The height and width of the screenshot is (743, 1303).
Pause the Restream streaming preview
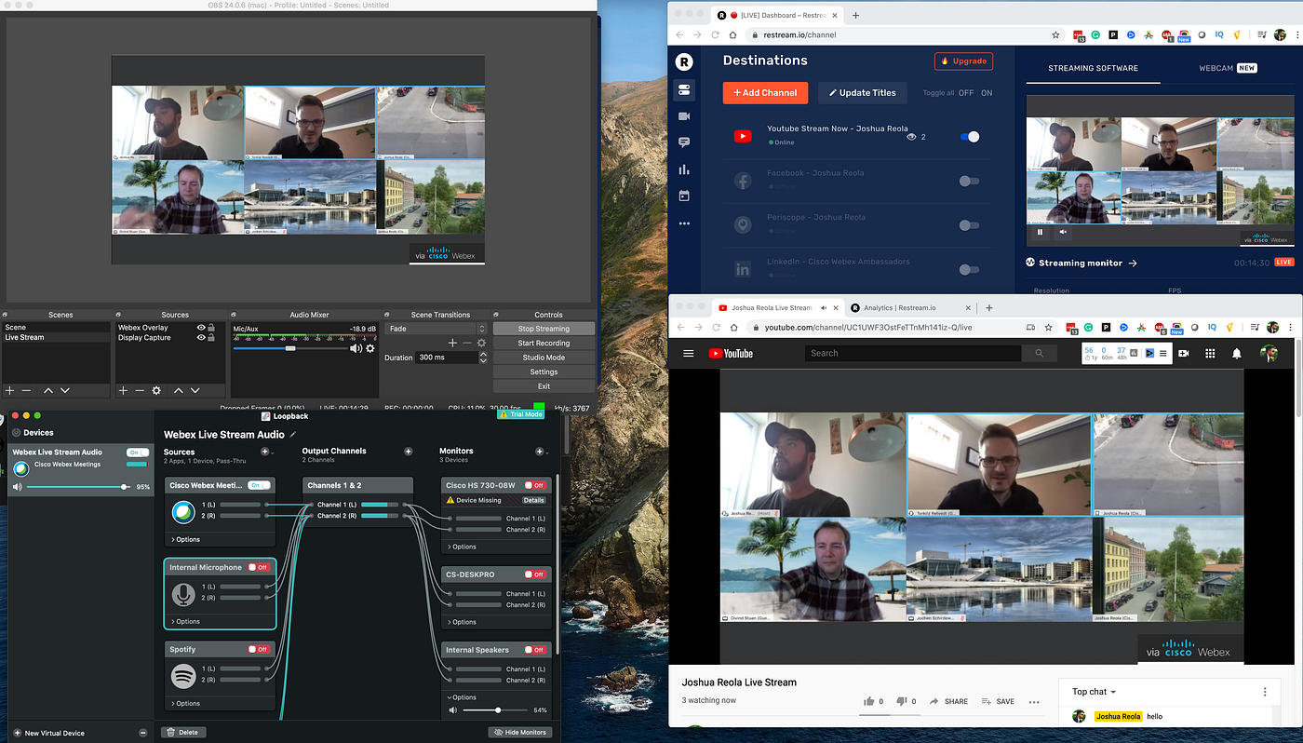(1041, 232)
